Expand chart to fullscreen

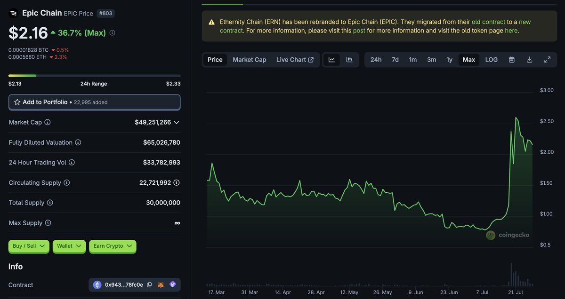547,60
